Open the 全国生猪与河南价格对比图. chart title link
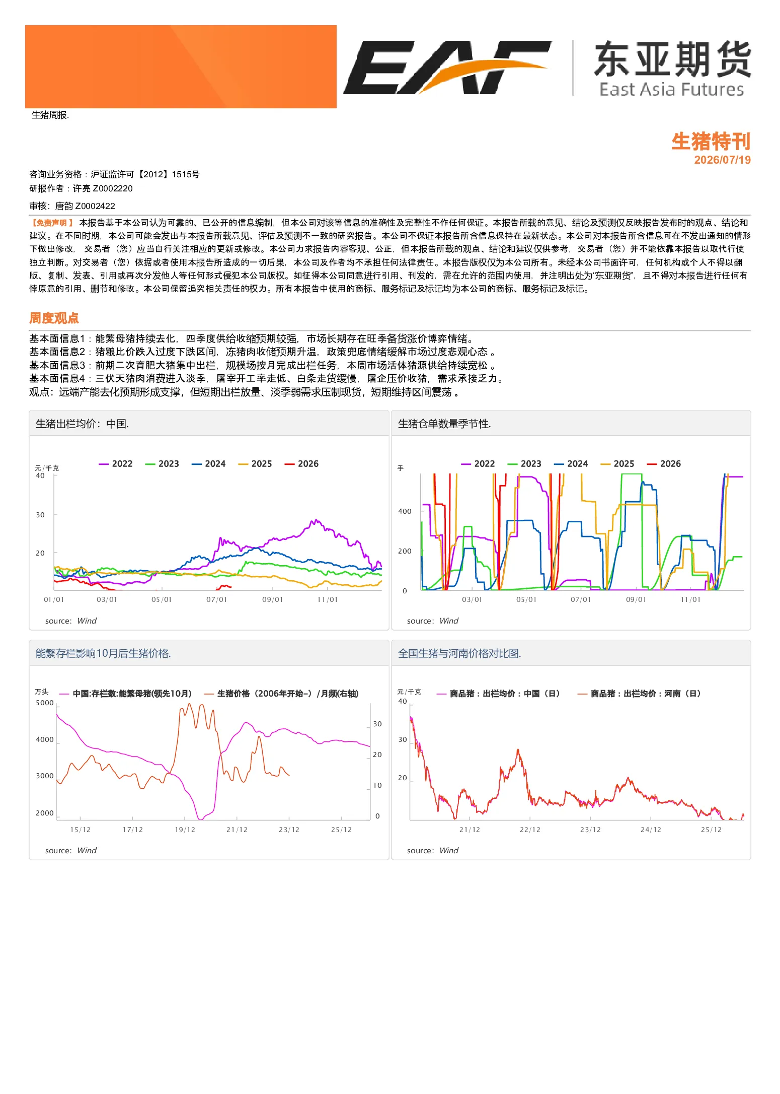The width and height of the screenshot is (780, 1094). (459, 653)
